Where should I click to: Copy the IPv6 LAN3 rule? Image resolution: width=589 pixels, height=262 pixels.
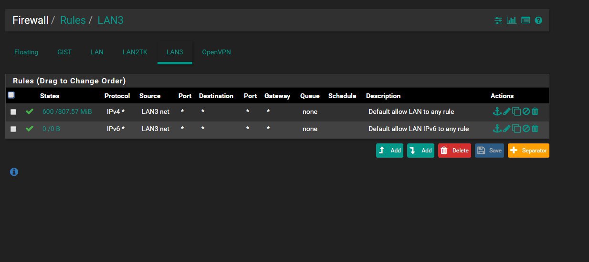(x=516, y=129)
